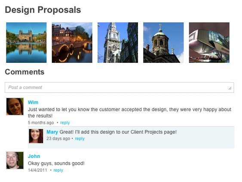Image resolution: width=242 pixels, height=182 pixels.
Task: Reply to John's comment
Action: (x=58, y=170)
